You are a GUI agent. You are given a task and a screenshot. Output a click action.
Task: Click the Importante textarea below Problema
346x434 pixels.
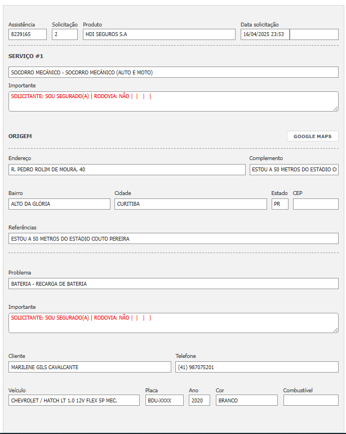[174, 323]
